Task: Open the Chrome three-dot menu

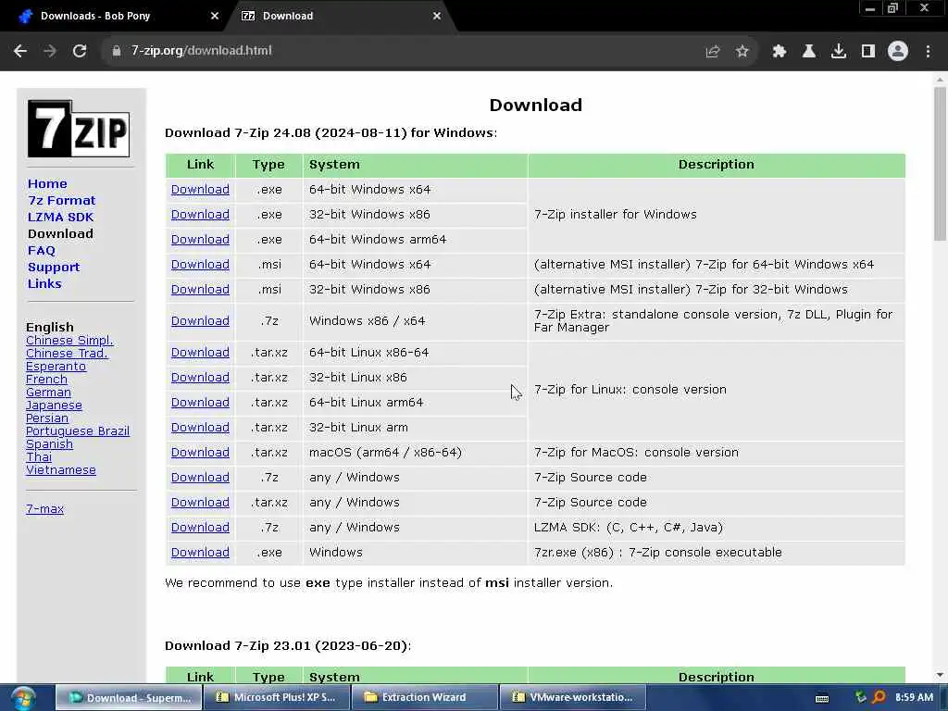Action: (x=928, y=52)
